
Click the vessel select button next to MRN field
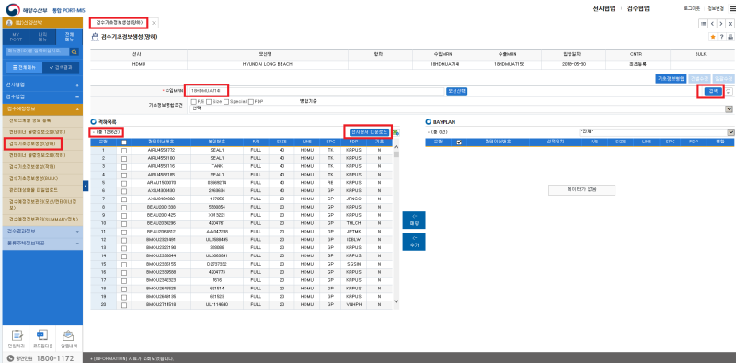(x=456, y=92)
